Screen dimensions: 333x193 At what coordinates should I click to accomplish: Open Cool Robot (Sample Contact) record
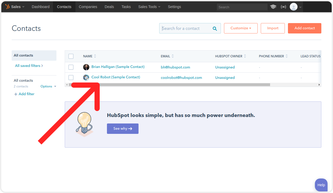pos(116,77)
